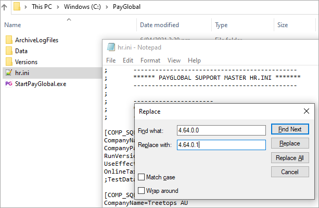Expand the chevron after Windows (C:)
The height and width of the screenshot is (208, 319).
coord(107,7)
